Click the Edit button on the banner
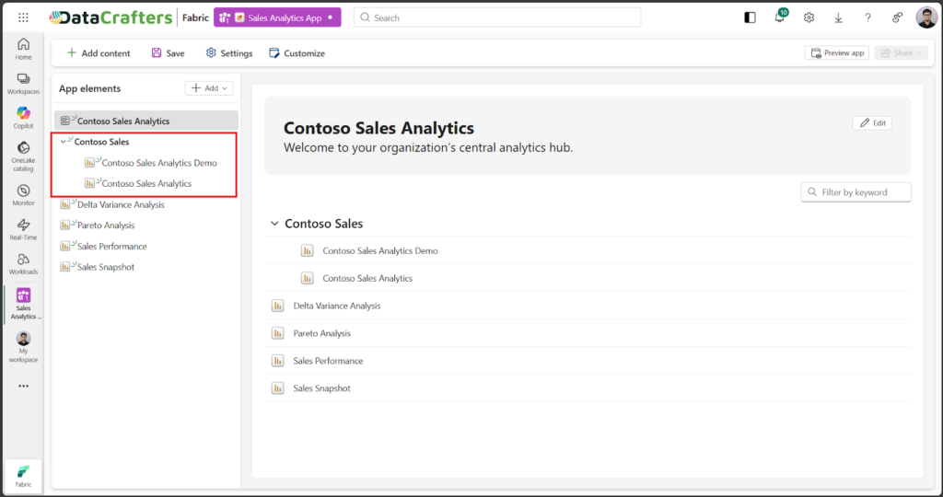This screenshot has width=943, height=497. [x=871, y=123]
